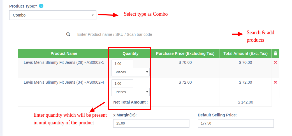Remove the Jeans (34) AS0002-4 row
292x136 pixels.
coord(275,82)
